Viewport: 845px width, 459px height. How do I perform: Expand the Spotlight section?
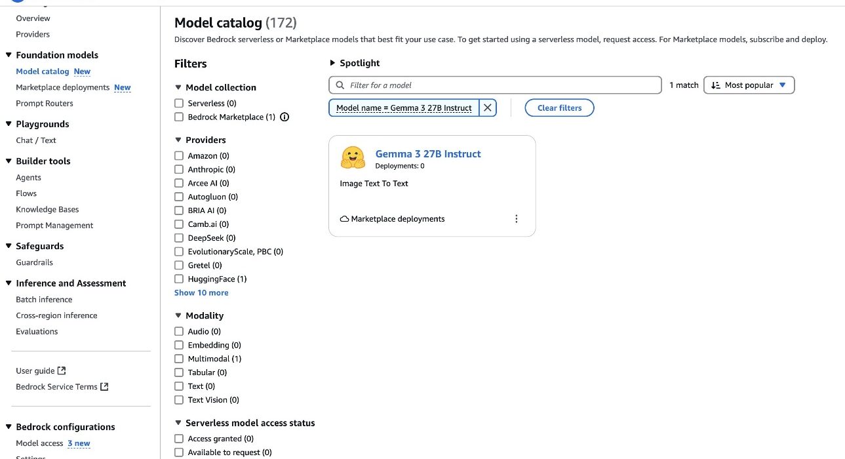click(355, 63)
